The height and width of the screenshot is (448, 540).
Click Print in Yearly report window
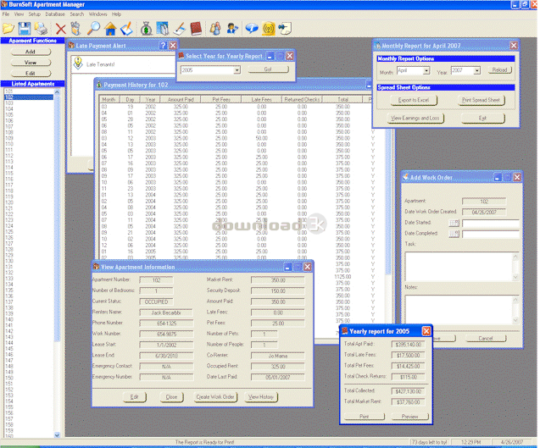click(x=365, y=417)
